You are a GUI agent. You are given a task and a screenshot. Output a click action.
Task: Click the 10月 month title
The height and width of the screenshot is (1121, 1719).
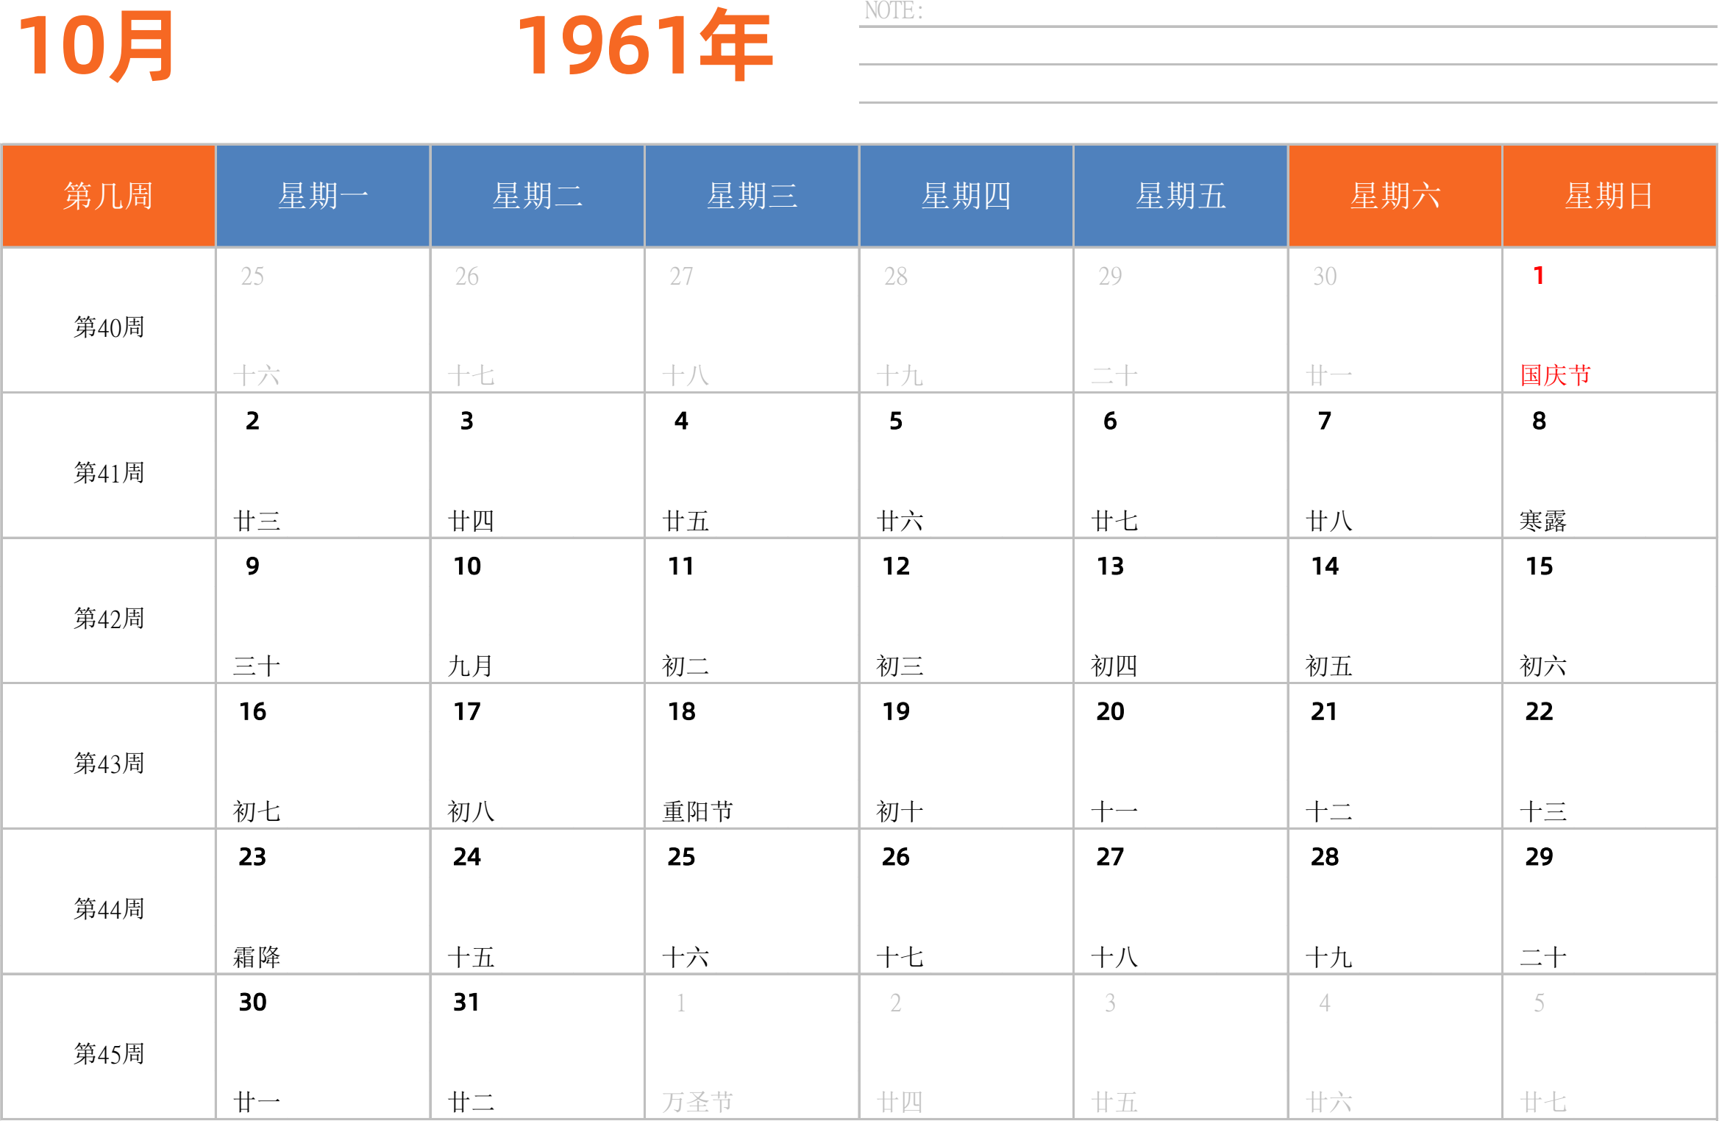(x=96, y=46)
